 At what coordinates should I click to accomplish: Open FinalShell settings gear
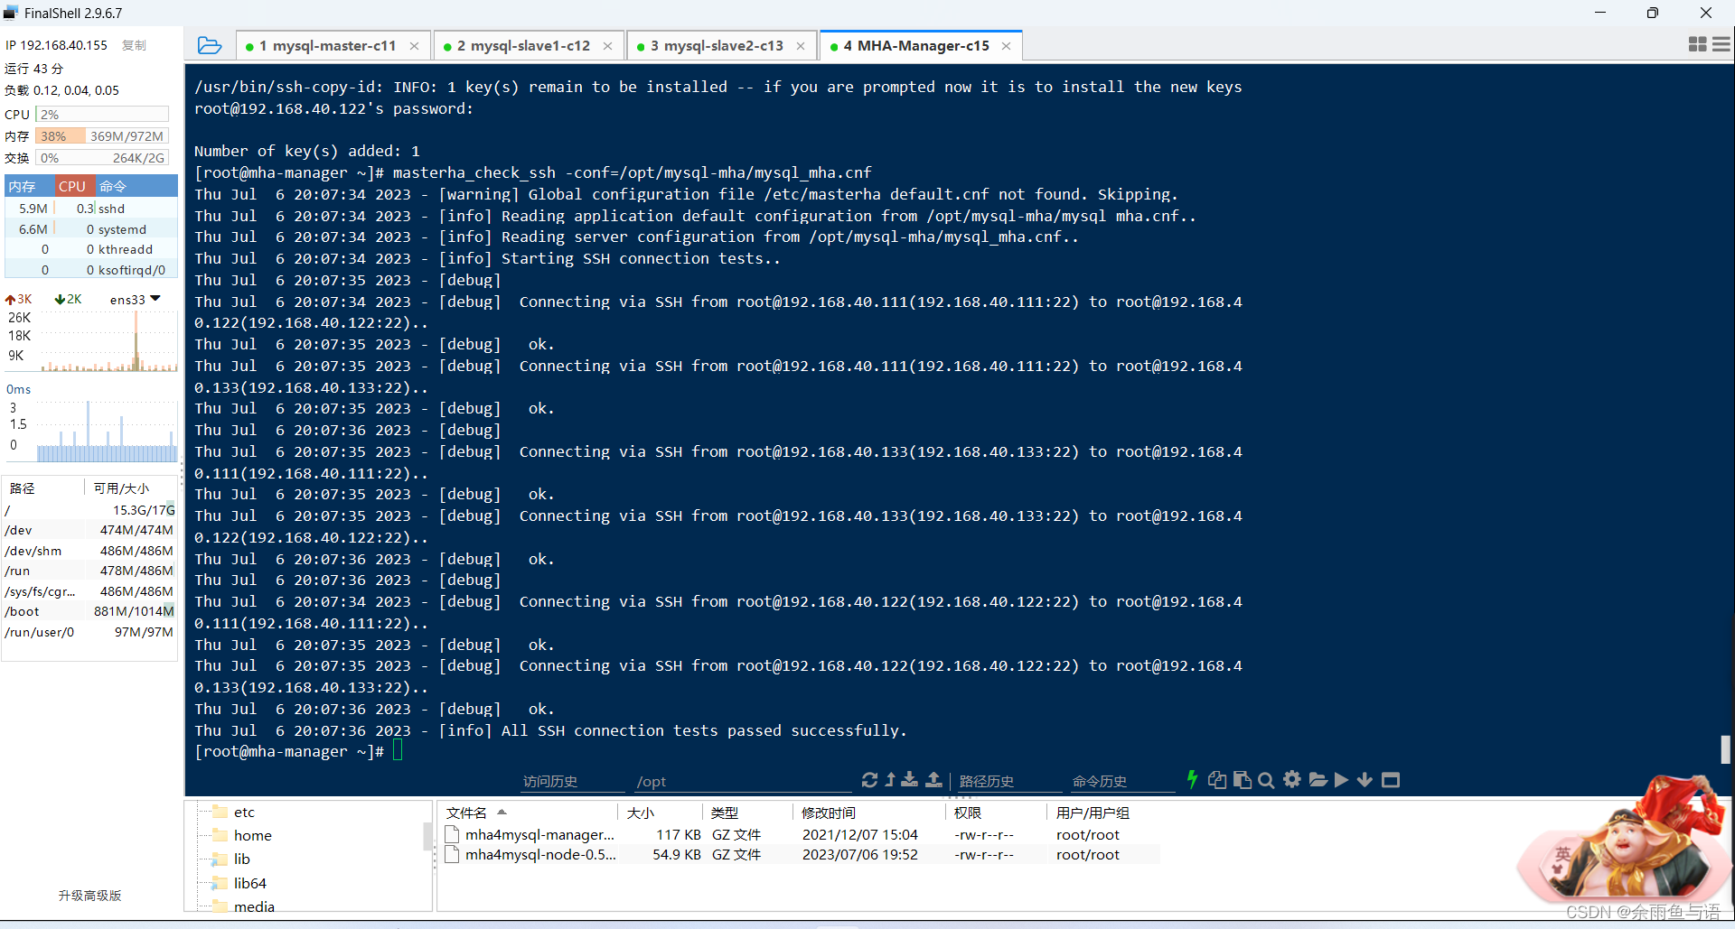(x=1292, y=779)
